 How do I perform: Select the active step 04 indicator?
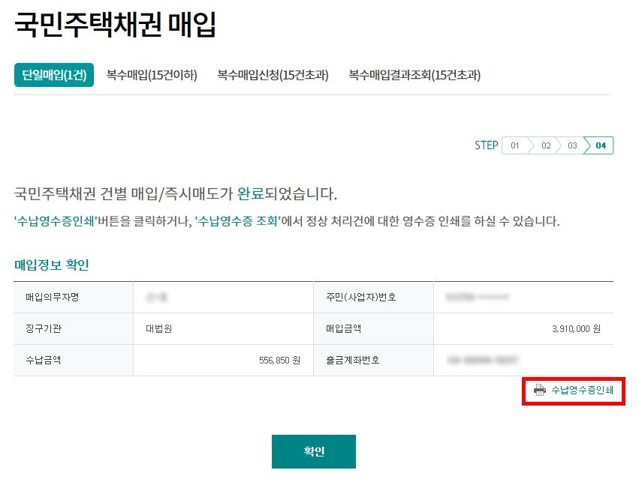tap(600, 145)
